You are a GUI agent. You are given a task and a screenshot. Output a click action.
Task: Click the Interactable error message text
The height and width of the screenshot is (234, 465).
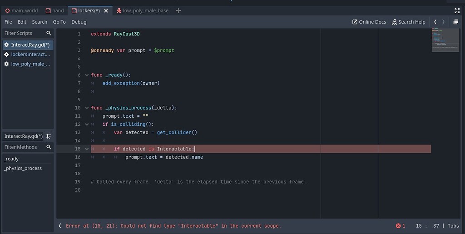pos(173,226)
